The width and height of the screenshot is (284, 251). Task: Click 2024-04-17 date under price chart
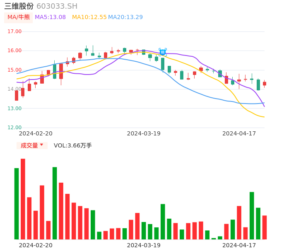click(239, 133)
